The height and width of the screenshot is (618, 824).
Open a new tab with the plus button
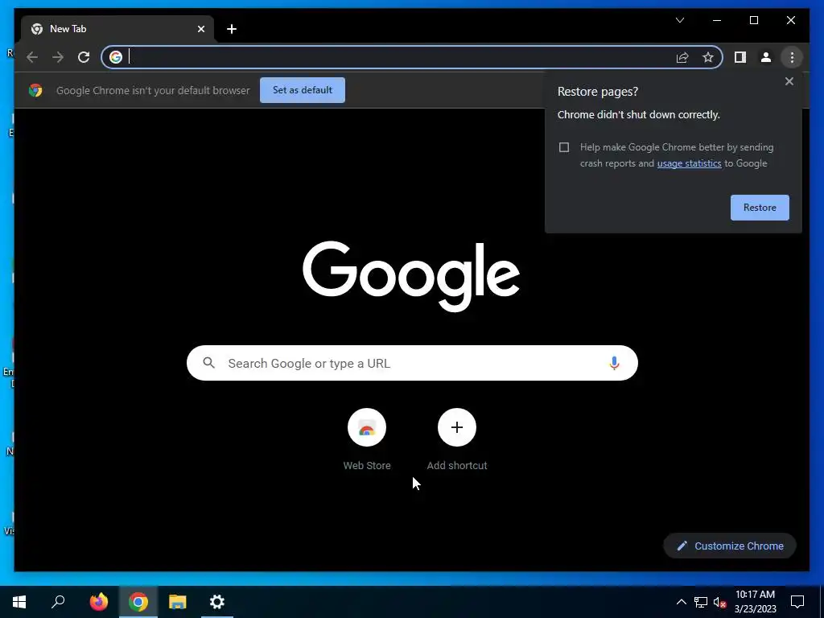[x=232, y=29]
